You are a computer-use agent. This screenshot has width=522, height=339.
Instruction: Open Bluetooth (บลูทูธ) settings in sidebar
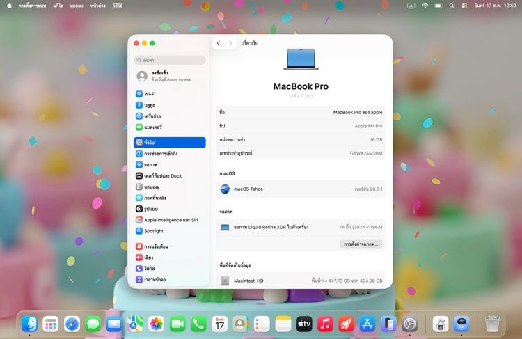point(169,105)
